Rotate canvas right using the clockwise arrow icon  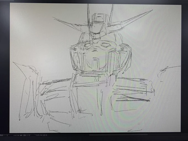41,135
